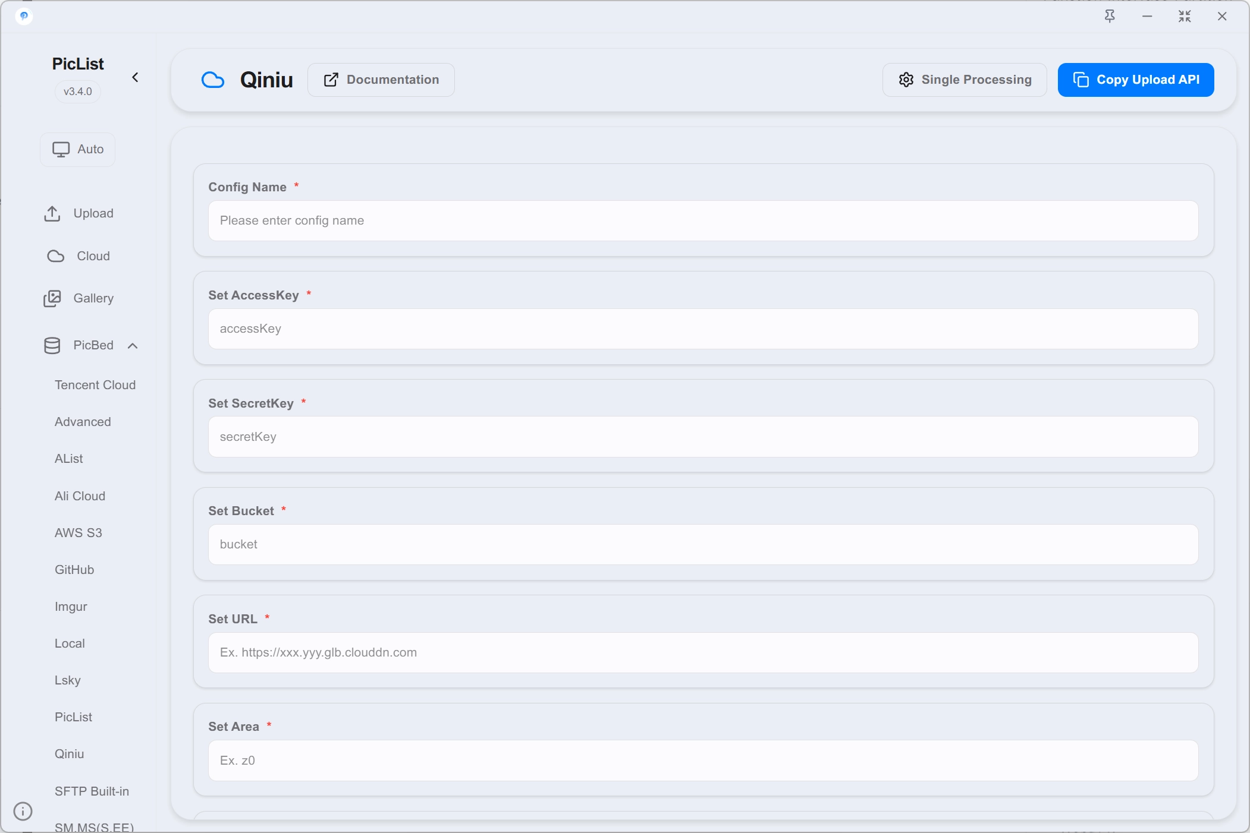1250x833 pixels.
Task: Focus the Config Name input field
Action: [703, 220]
